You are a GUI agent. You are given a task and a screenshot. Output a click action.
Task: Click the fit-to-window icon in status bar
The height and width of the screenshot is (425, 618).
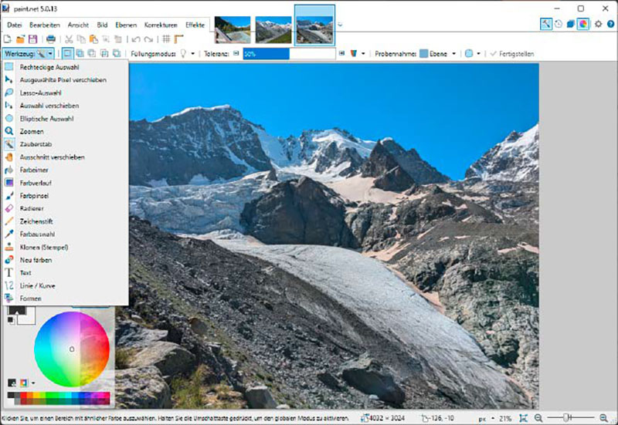[x=523, y=418]
